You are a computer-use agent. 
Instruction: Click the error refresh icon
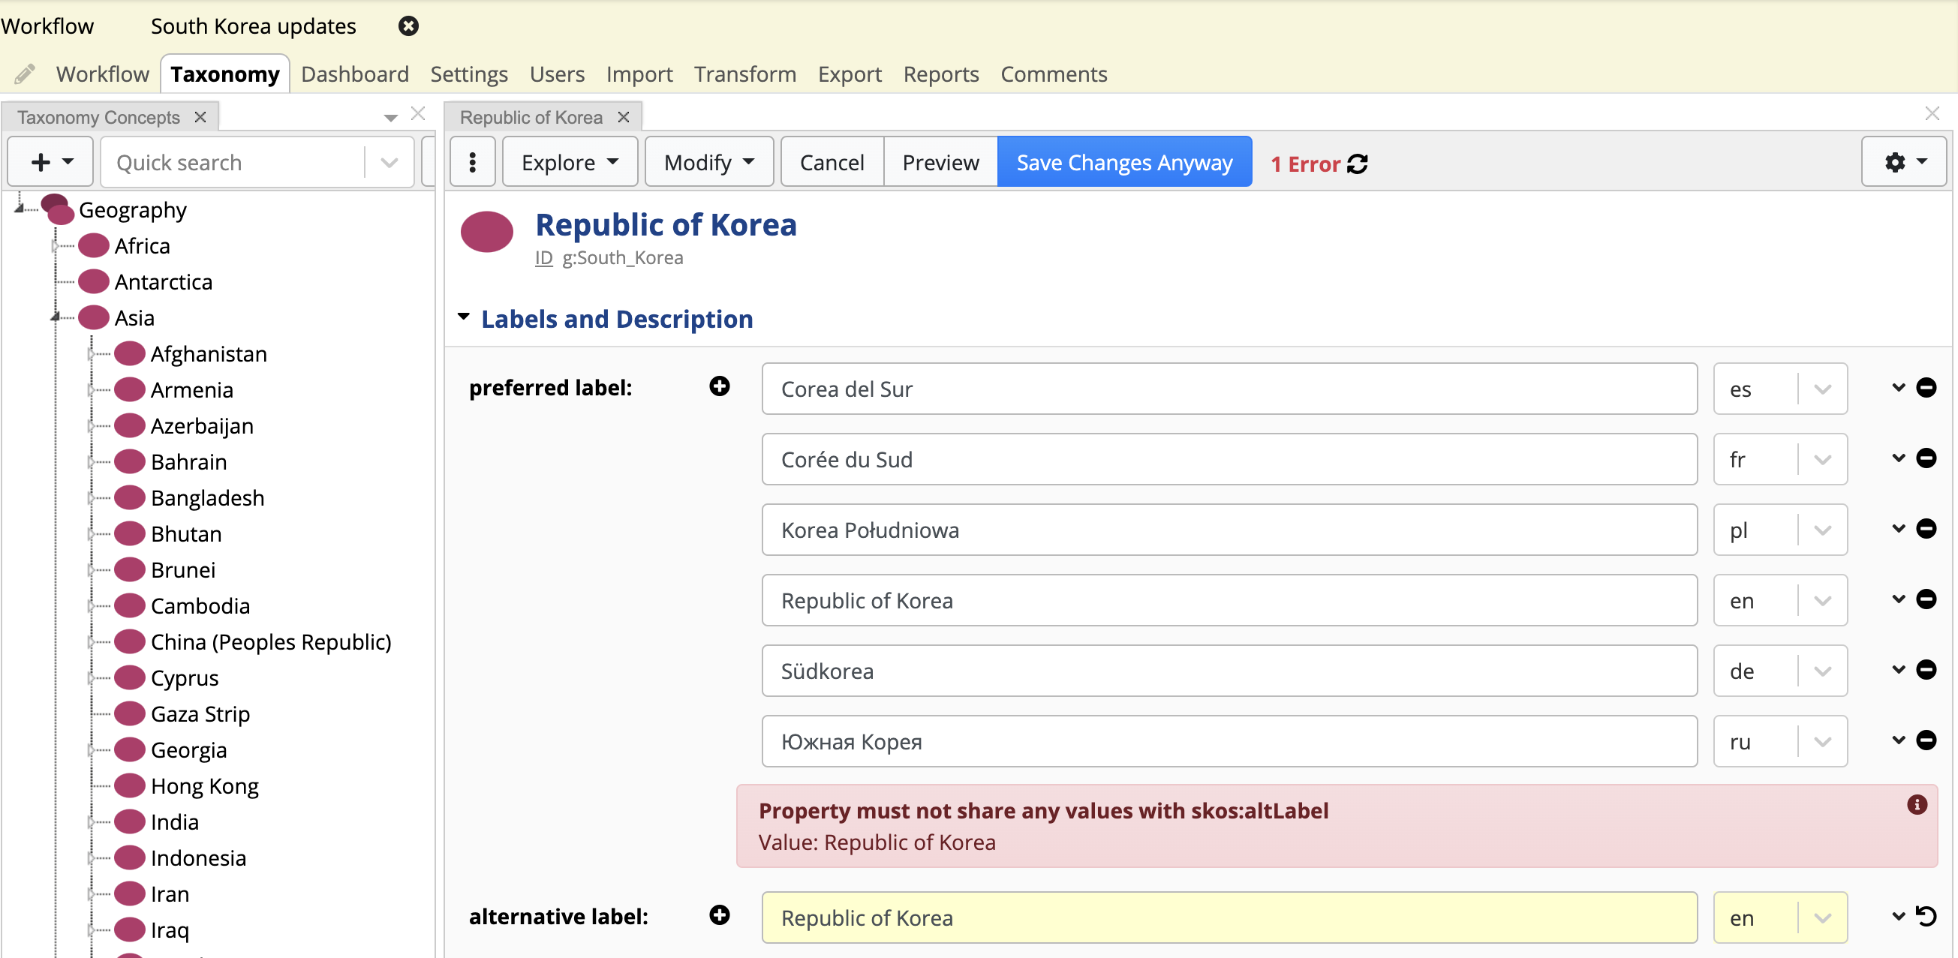1357,164
